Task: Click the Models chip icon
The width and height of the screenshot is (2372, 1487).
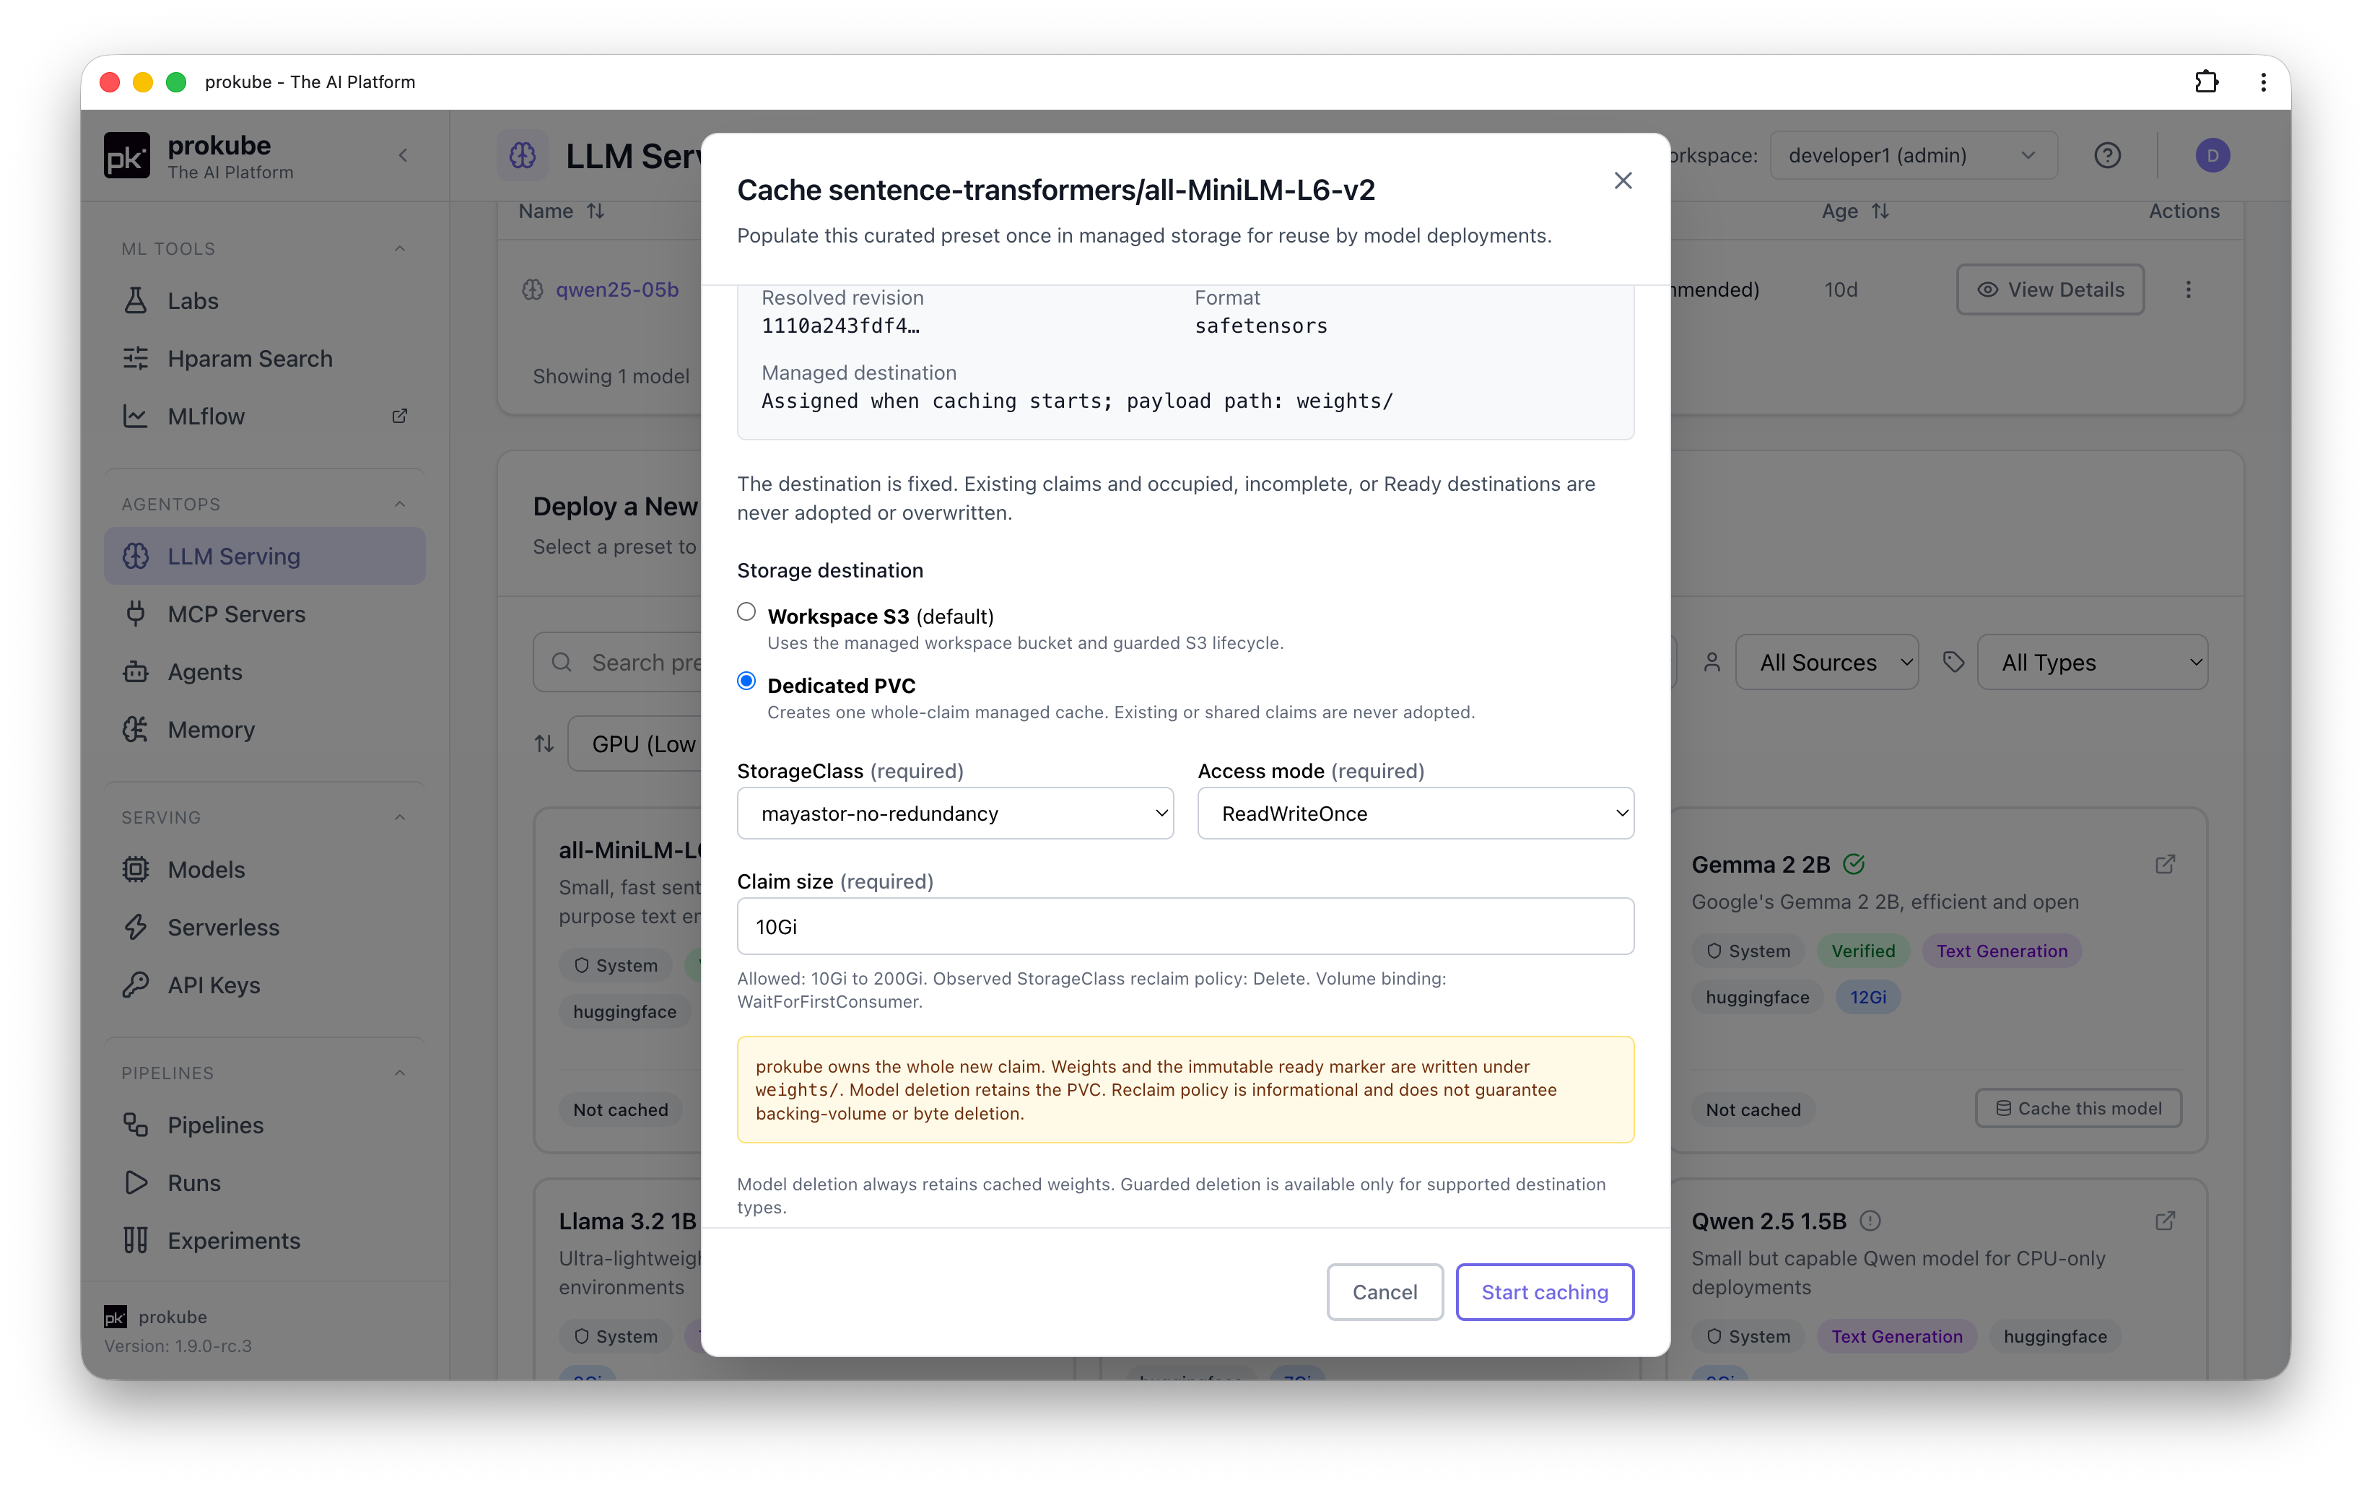Action: [136, 869]
